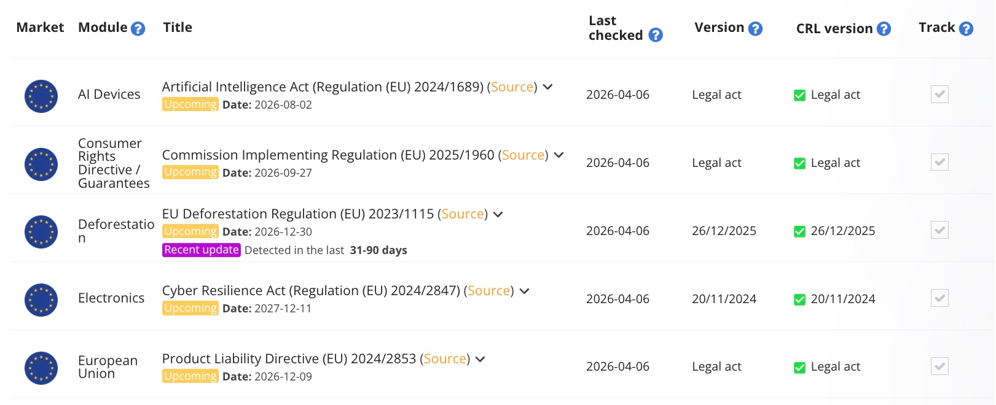Click the Market column header

click(x=40, y=28)
